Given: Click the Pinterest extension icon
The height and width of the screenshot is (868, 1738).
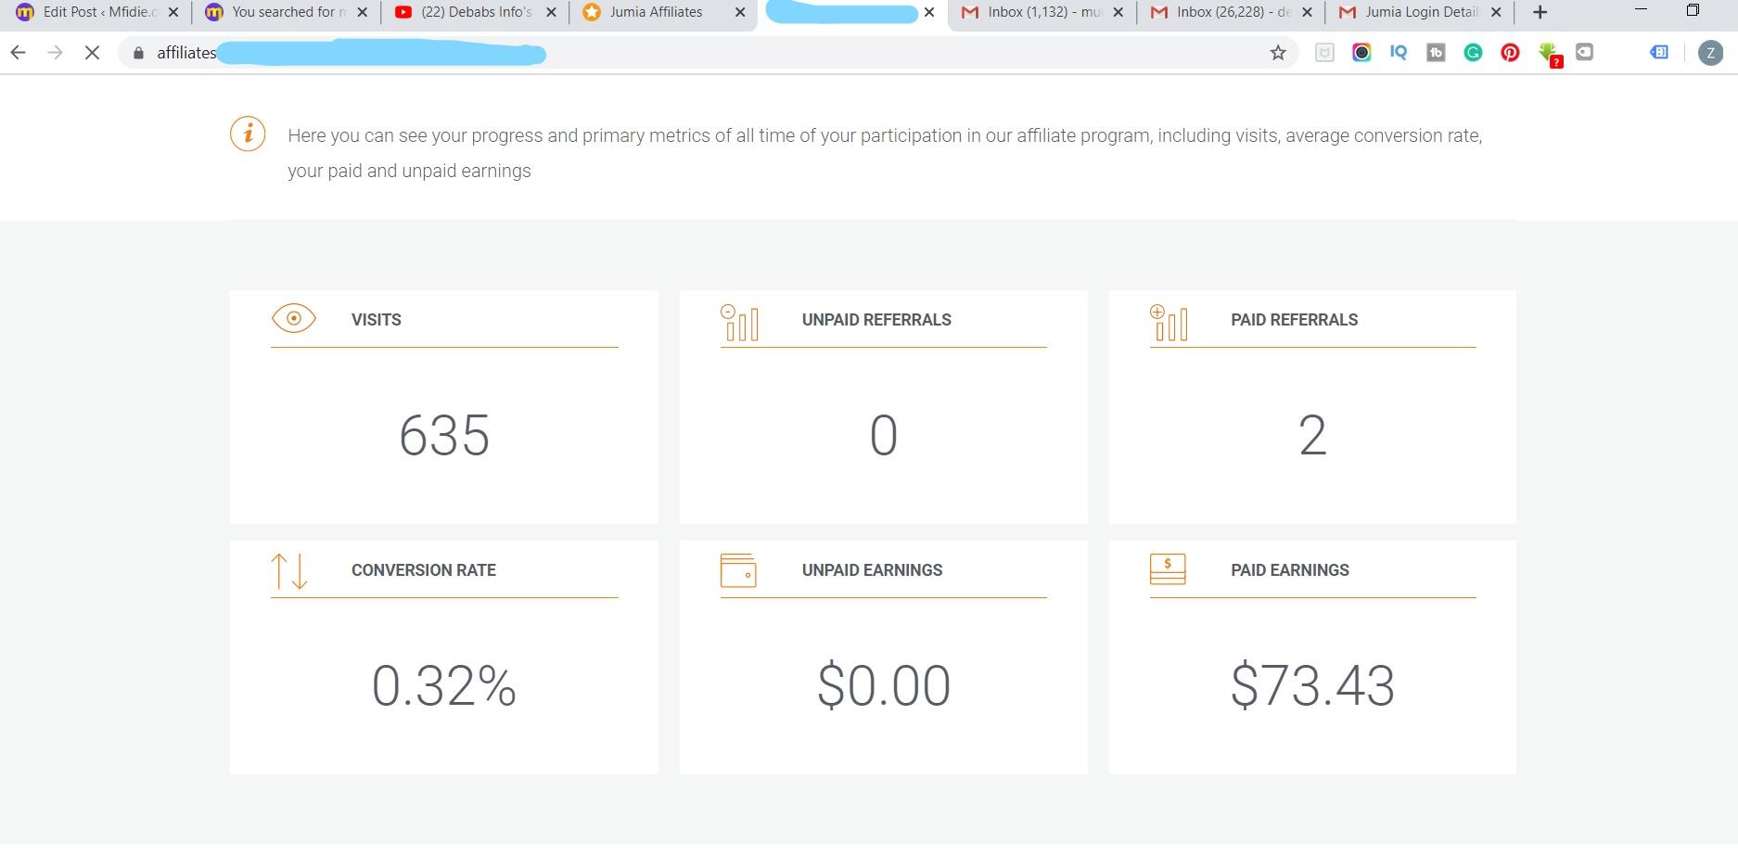Looking at the screenshot, I should coord(1510,53).
